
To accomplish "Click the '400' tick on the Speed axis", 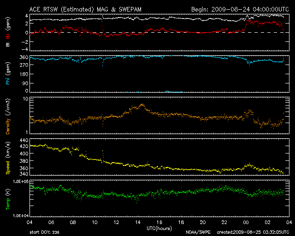I will click(24, 153).
